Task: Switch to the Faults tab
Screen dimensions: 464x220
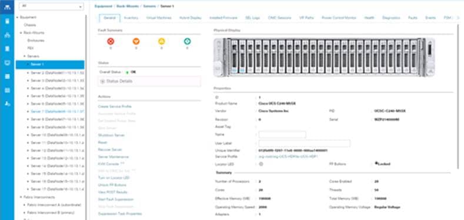Action: (x=412, y=18)
